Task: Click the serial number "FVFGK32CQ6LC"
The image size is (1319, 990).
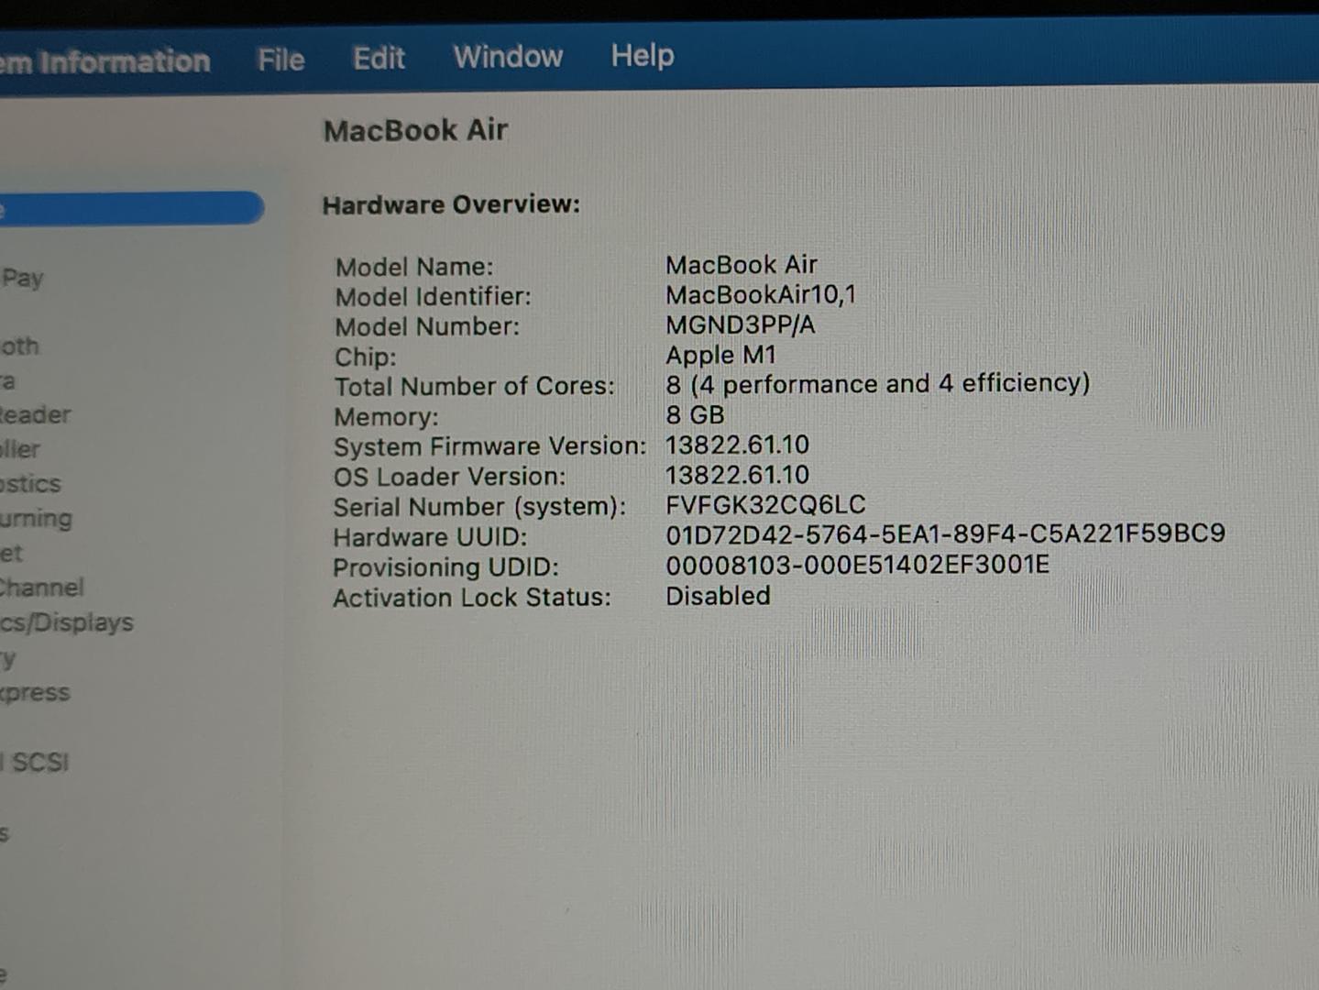Action: (765, 505)
